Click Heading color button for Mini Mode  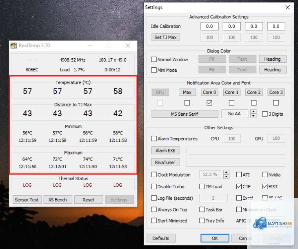[x=273, y=70]
